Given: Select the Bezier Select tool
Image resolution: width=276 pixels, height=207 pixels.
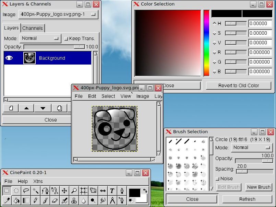Looking at the screenshot, I should [45, 191].
